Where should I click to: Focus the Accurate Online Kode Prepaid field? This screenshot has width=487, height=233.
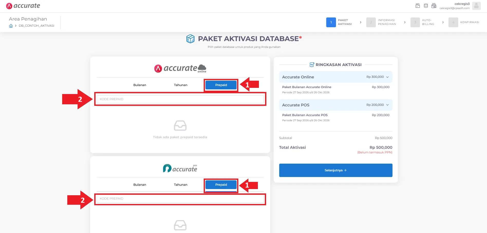pyautogui.click(x=180, y=99)
